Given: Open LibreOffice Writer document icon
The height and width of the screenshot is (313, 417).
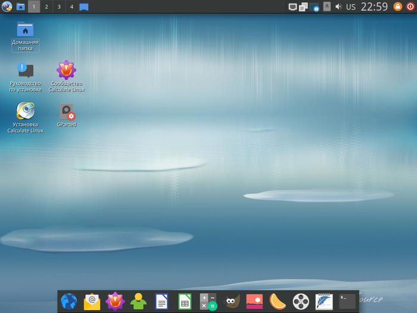Looking at the screenshot, I should coord(161,302).
